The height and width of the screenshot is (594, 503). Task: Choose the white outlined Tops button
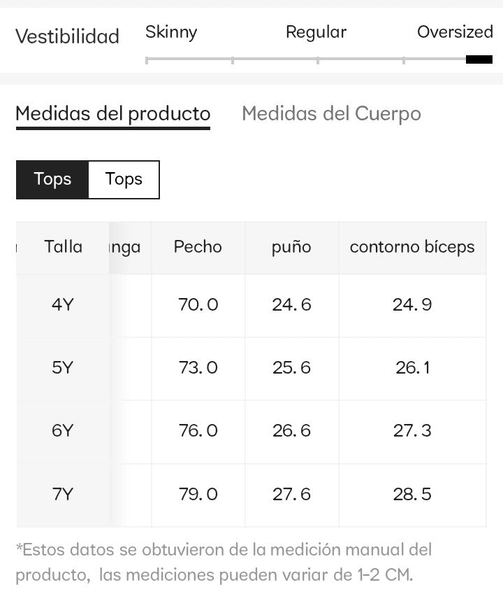coord(124,179)
